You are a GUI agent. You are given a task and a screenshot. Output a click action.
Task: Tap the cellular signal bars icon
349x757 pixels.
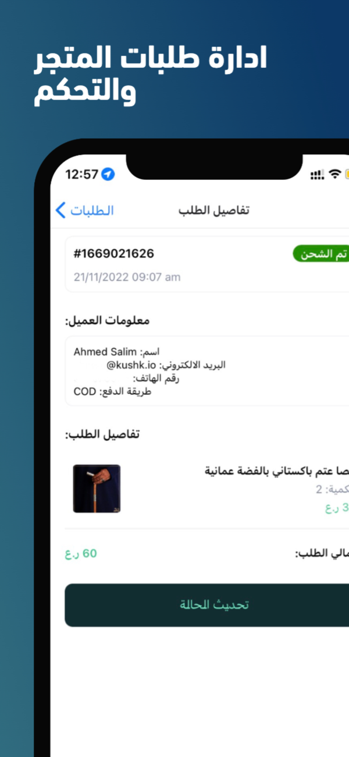point(317,175)
